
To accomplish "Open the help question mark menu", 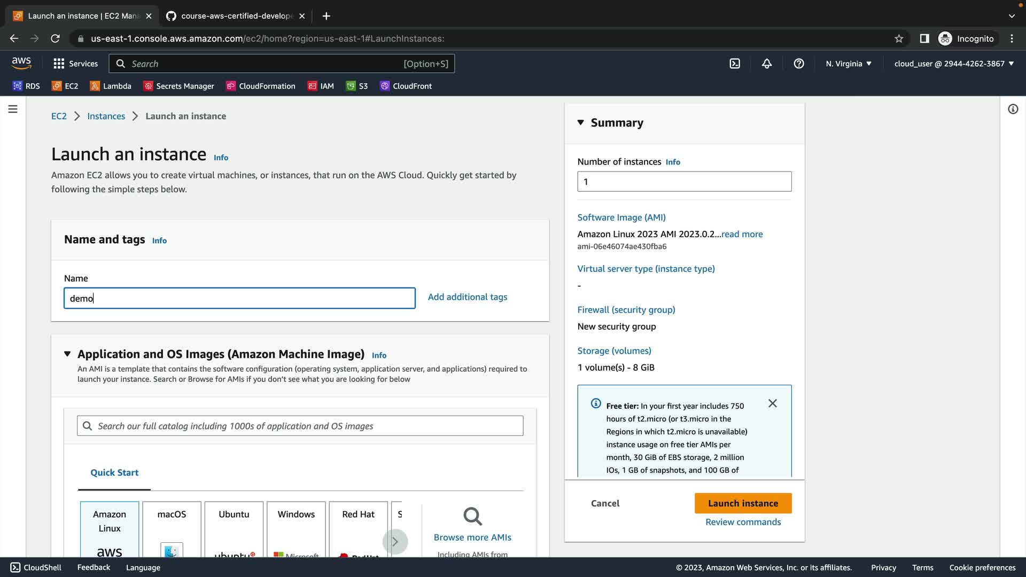I will [x=799, y=64].
